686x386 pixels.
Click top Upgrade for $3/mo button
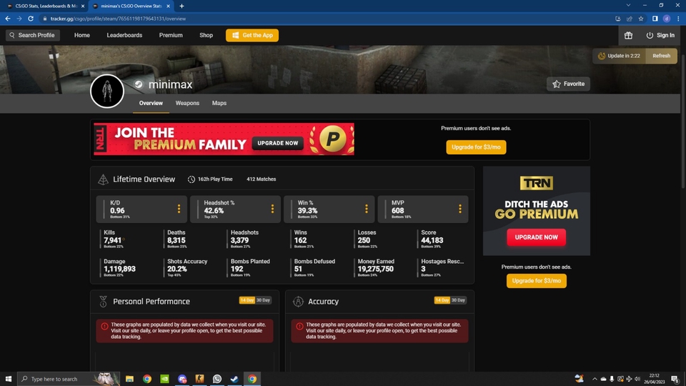pyautogui.click(x=476, y=147)
